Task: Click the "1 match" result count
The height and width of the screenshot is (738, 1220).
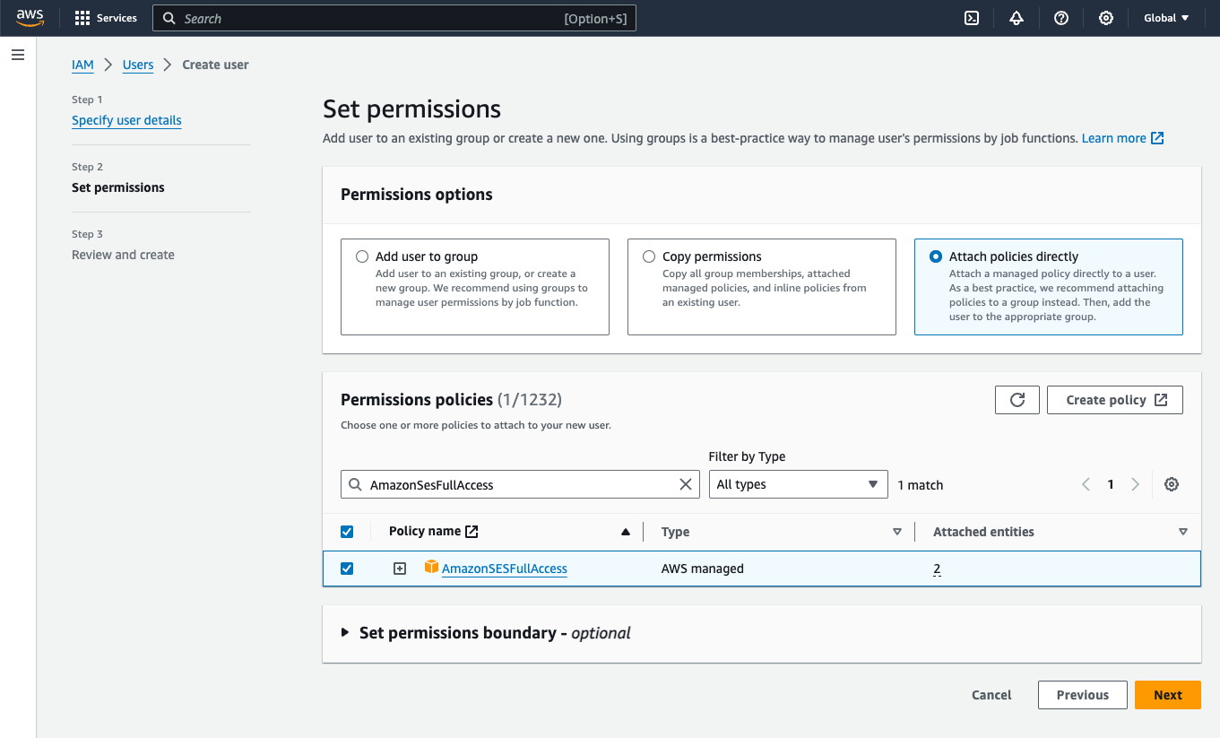Action: tap(921, 485)
